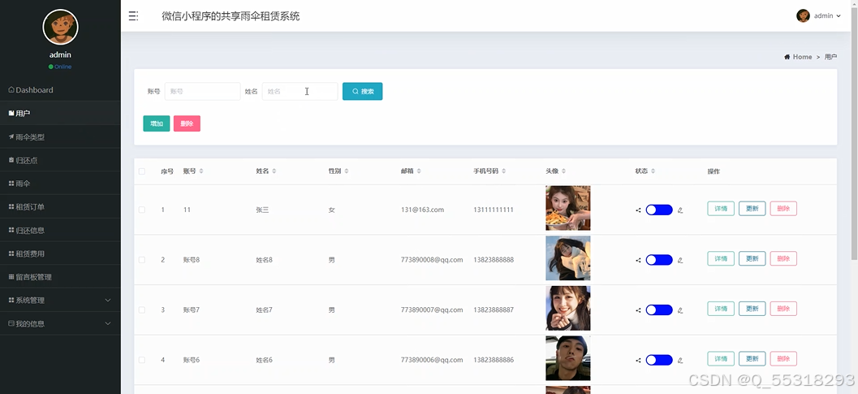Click email 131@163.com cell

[x=422, y=210]
